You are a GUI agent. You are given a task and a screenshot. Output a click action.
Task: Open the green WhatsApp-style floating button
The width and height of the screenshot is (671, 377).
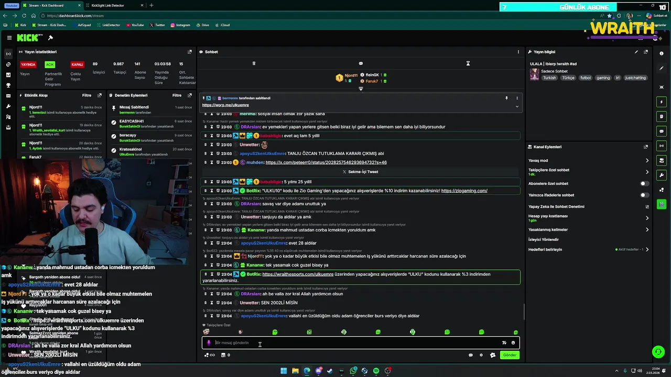coord(658,352)
